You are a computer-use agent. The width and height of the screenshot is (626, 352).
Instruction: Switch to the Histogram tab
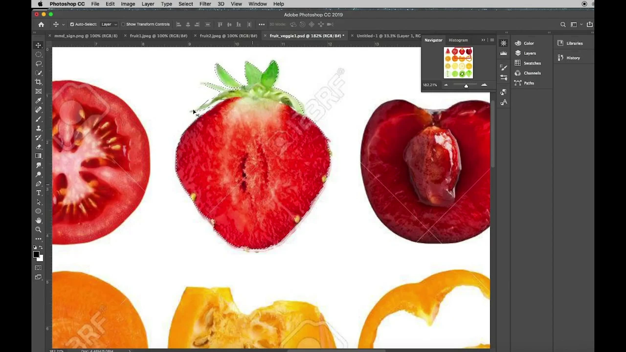458,40
